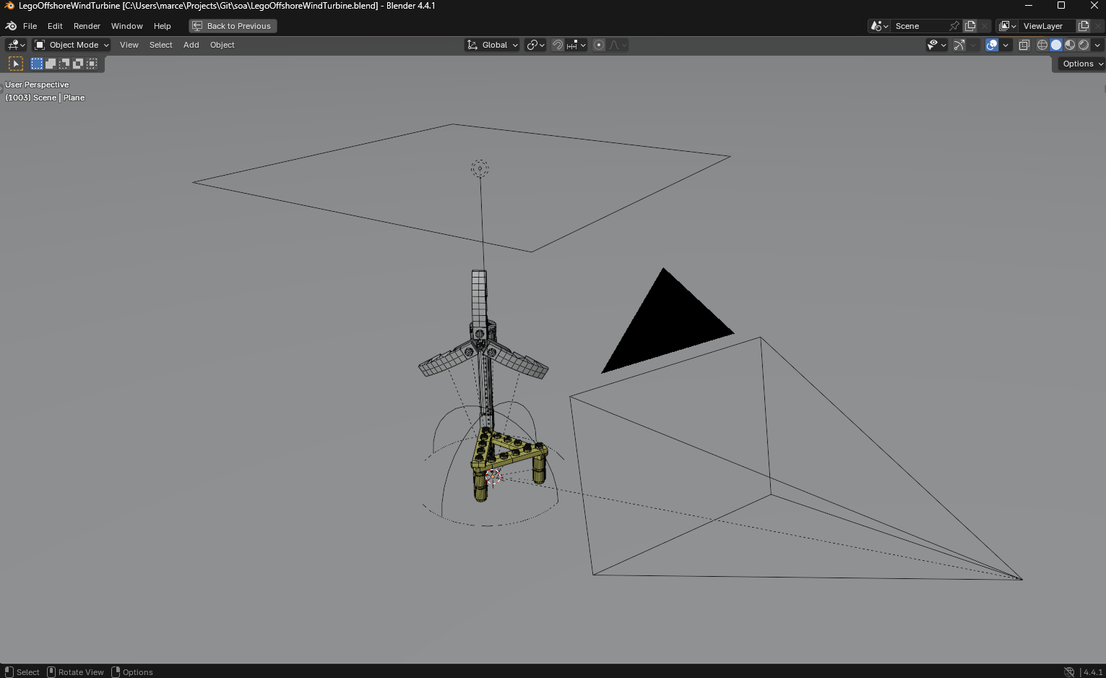The height and width of the screenshot is (678, 1106).
Task: Open the Object Mode dropdown
Action: pyautogui.click(x=72, y=45)
